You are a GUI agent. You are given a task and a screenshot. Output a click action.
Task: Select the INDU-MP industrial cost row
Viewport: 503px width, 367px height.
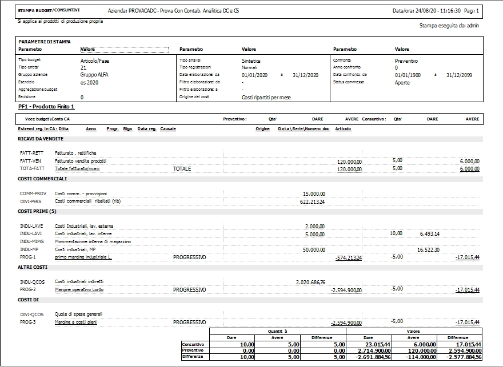(x=29, y=249)
